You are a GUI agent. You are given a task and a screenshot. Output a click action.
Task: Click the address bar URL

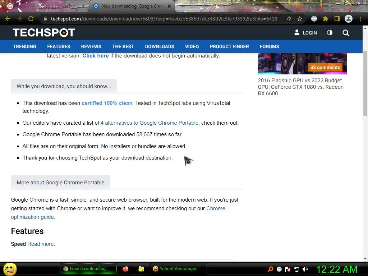click(x=164, y=19)
